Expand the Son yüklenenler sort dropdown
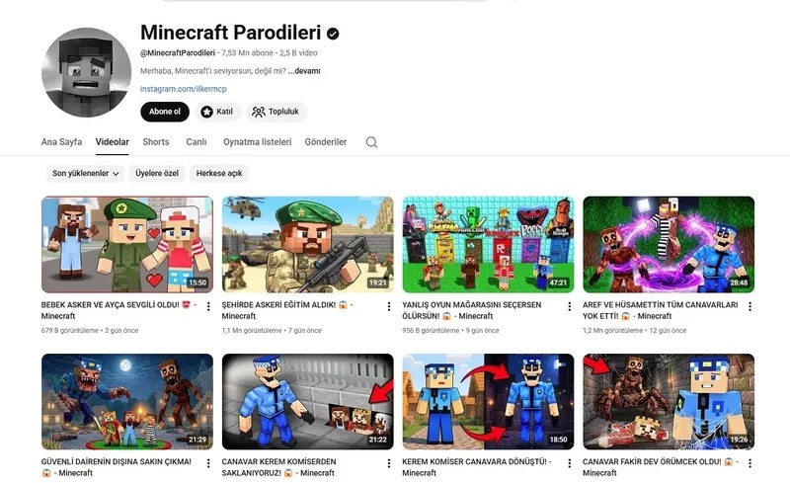Viewport: 790px width, 483px height. [x=85, y=174]
